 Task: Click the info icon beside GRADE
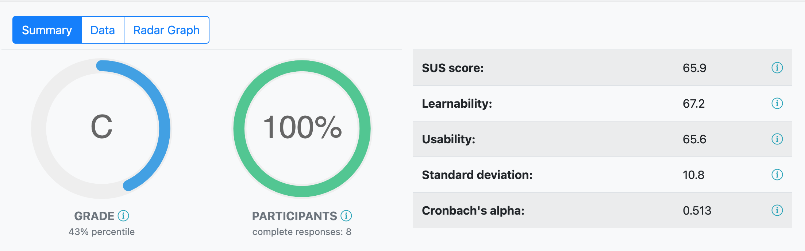tap(123, 216)
